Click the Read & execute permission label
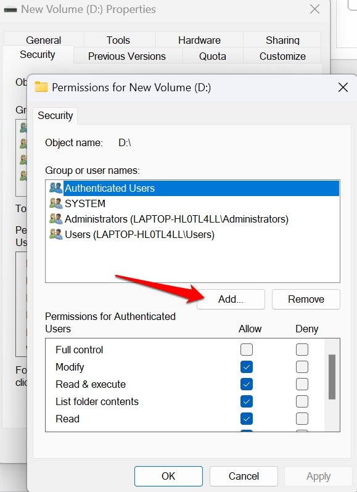 [91, 384]
